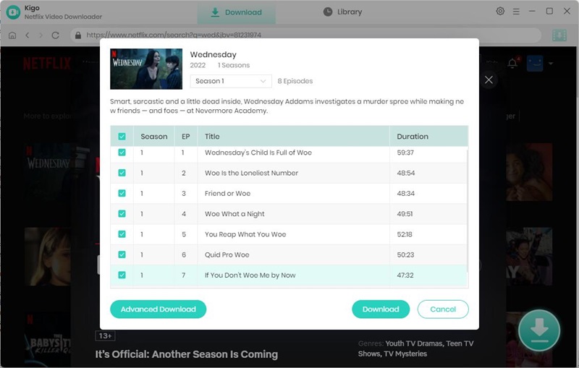Uncheck episode 2 Woe Is the Loneliest Number
Screen dimensions: 579x368
pos(122,173)
